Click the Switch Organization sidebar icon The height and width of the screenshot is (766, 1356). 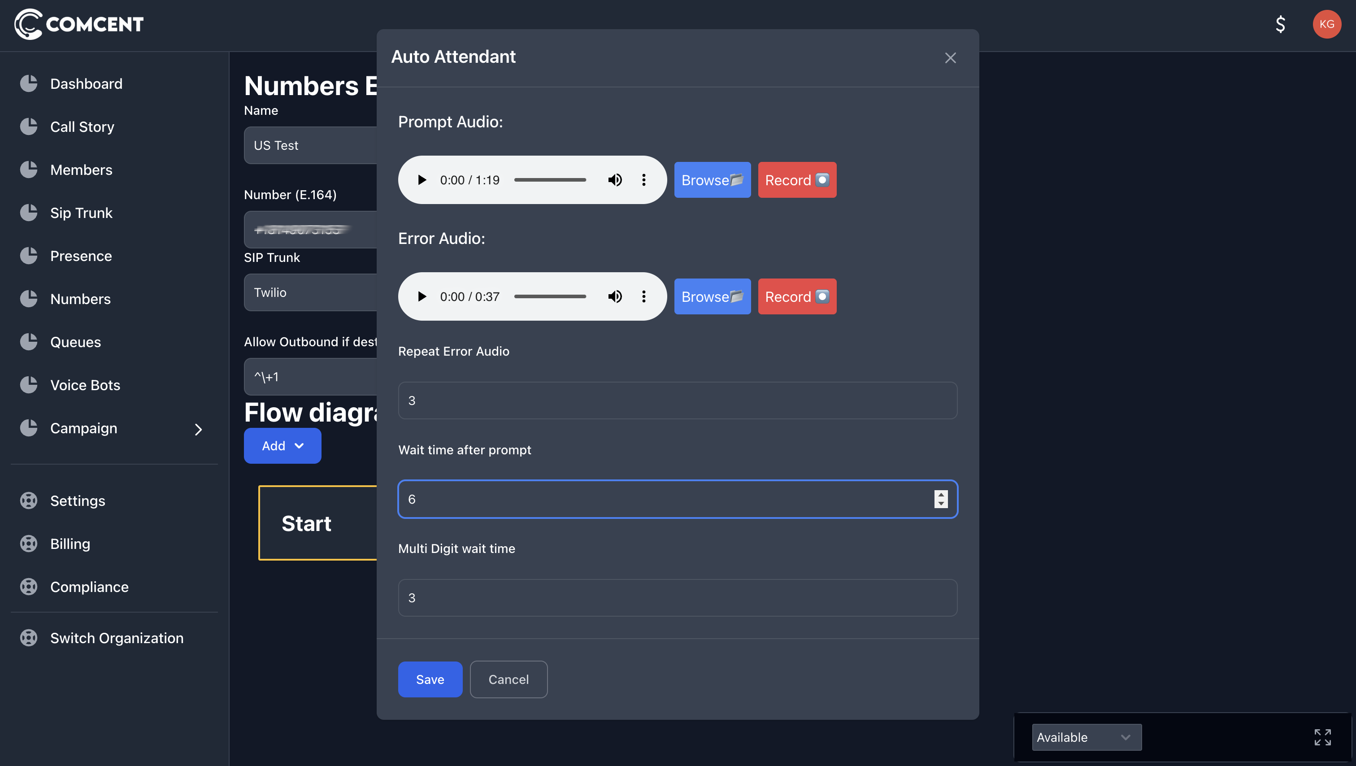click(x=29, y=638)
